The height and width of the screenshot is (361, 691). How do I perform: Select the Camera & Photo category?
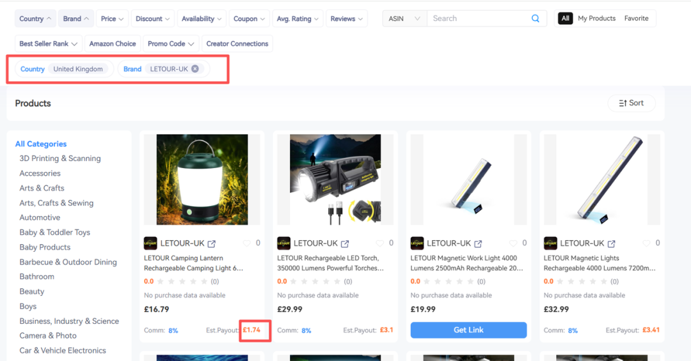tap(48, 335)
